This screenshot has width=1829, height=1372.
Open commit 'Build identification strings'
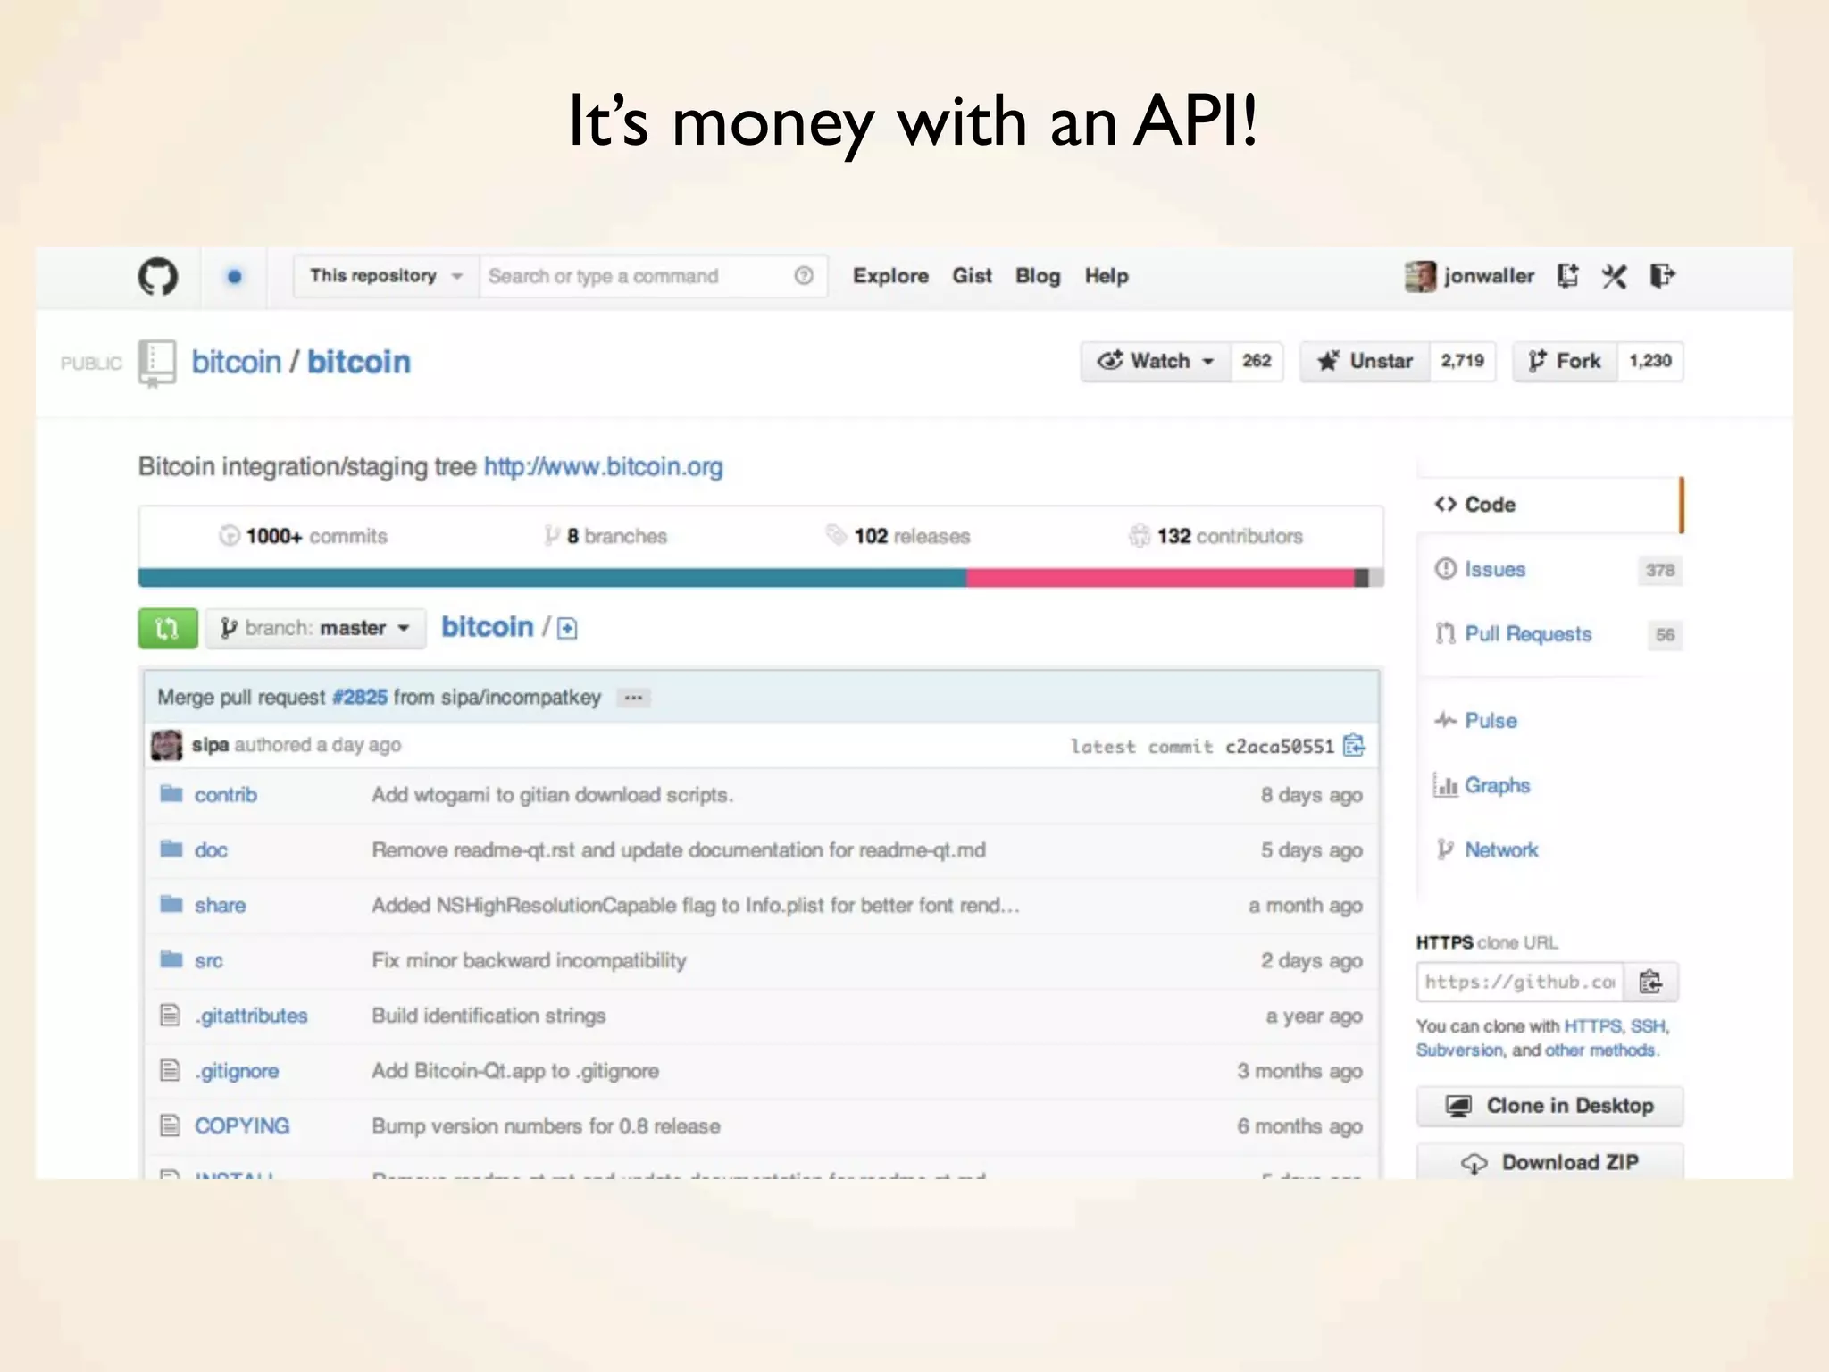click(489, 1016)
